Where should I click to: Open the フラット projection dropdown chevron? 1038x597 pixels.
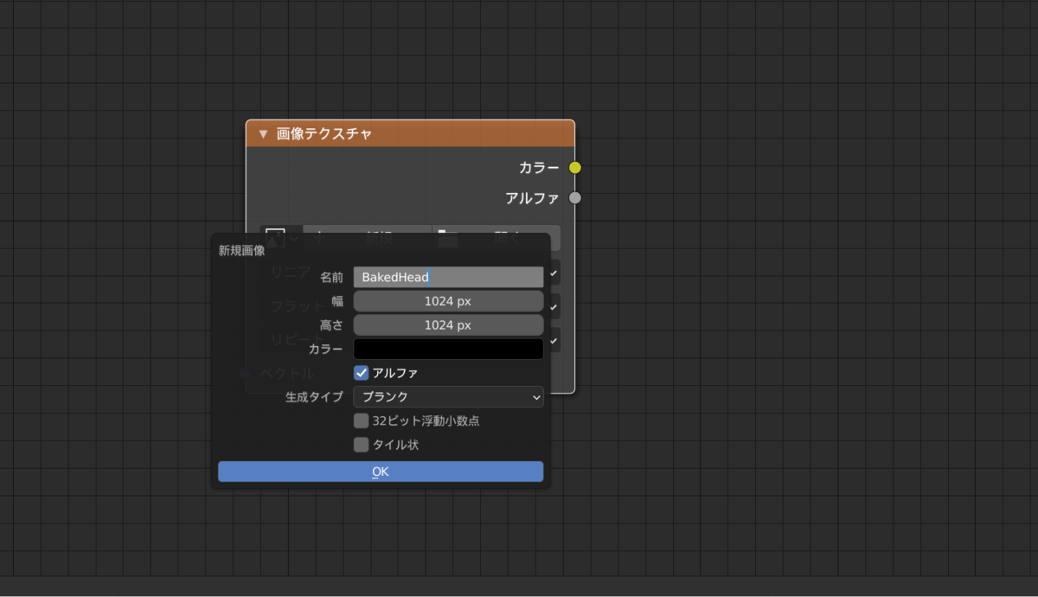pos(554,307)
